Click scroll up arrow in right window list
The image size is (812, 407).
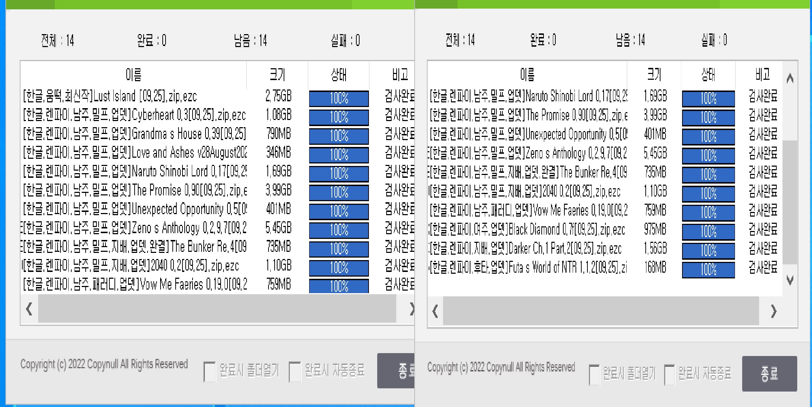790,78
